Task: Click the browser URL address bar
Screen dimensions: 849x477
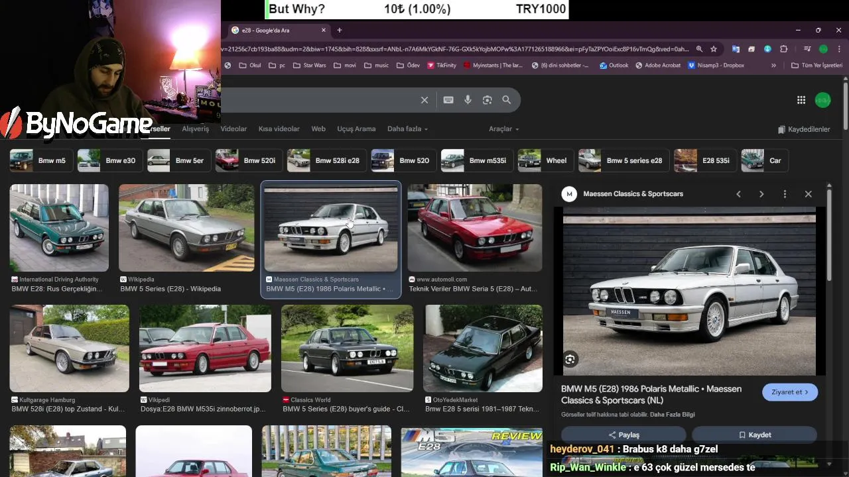Action: 454,49
